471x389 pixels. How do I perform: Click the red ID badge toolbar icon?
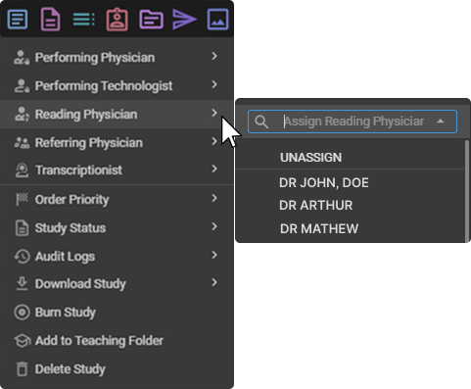pos(117,20)
